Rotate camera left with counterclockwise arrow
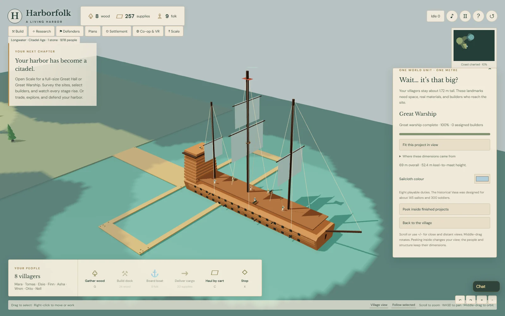The height and width of the screenshot is (316, 505). (460, 300)
